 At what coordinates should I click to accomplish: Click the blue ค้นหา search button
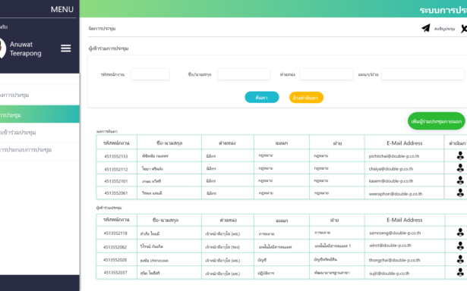[x=262, y=97]
